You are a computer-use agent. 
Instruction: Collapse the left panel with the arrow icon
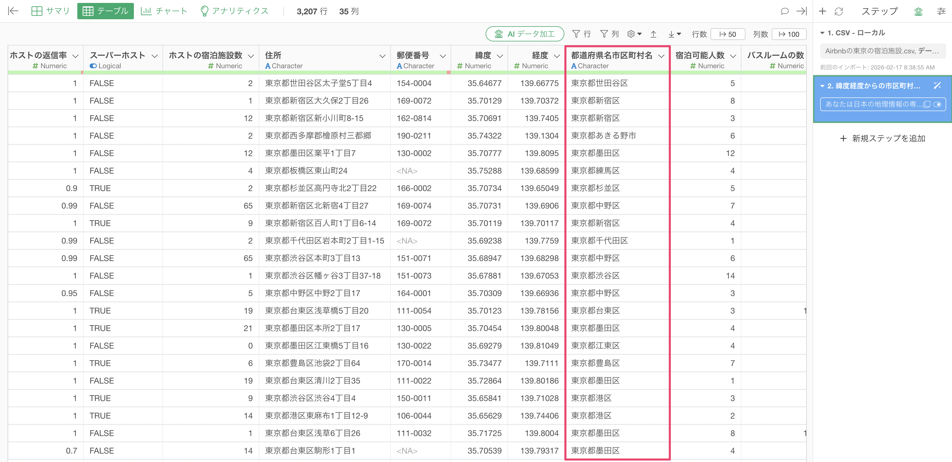tap(13, 11)
